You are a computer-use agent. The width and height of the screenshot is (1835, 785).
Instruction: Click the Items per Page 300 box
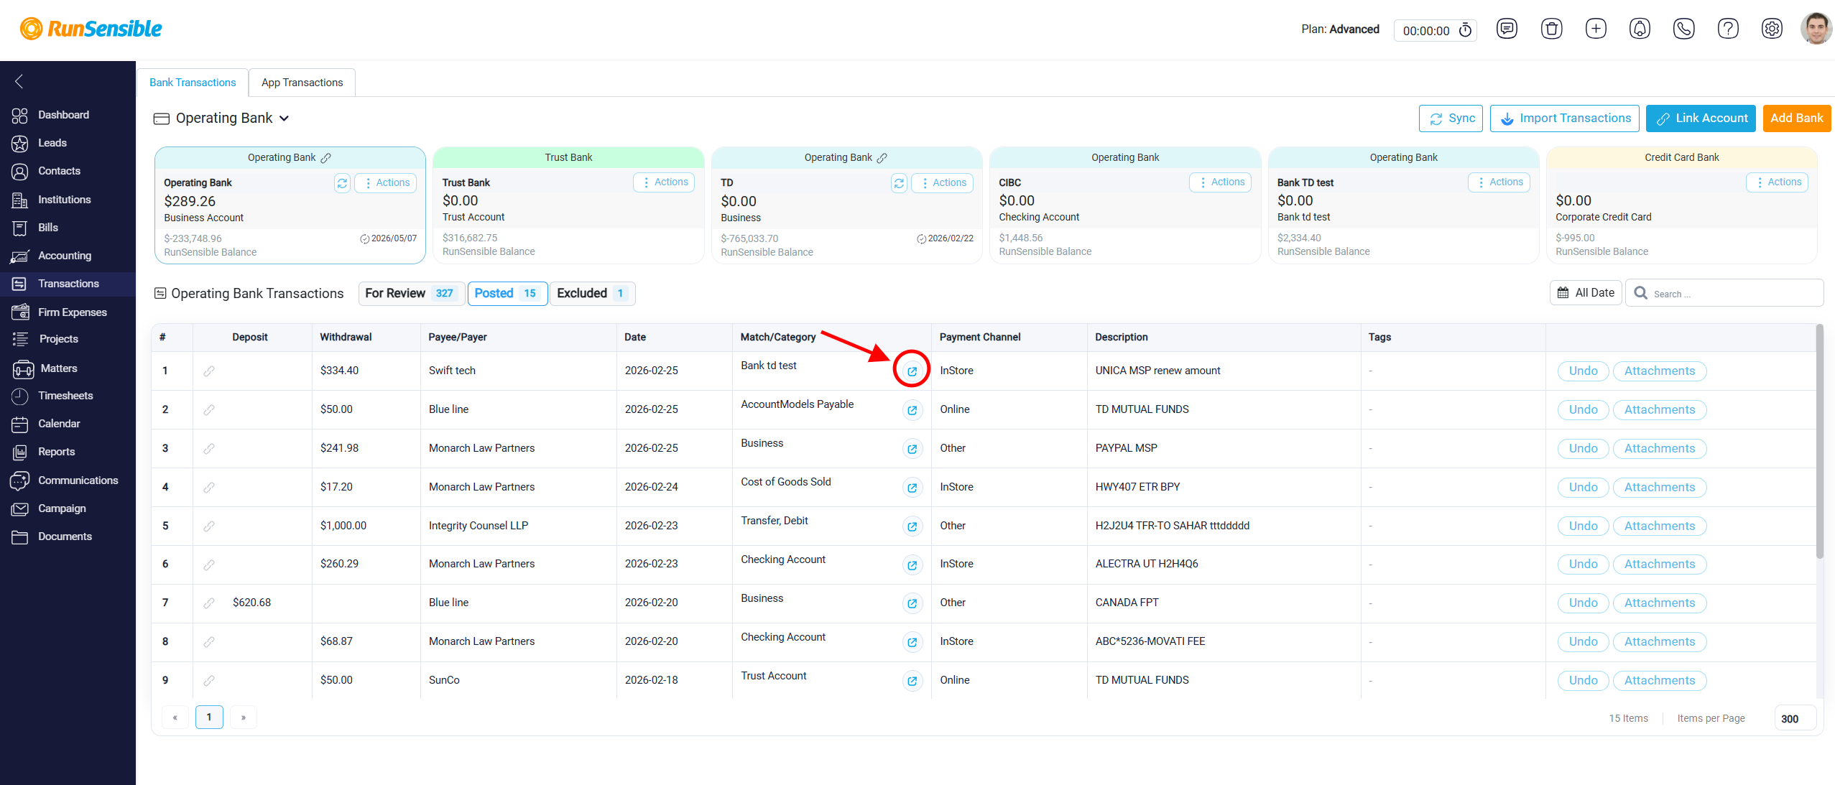1795,719
